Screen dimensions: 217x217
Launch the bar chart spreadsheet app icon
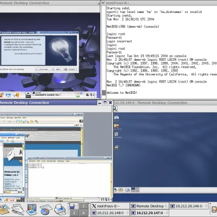[31, 209]
